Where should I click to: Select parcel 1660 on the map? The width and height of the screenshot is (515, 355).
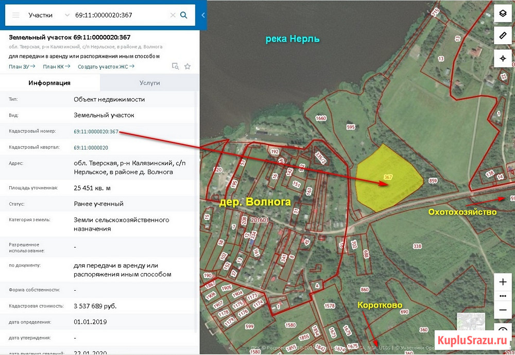(320, 118)
